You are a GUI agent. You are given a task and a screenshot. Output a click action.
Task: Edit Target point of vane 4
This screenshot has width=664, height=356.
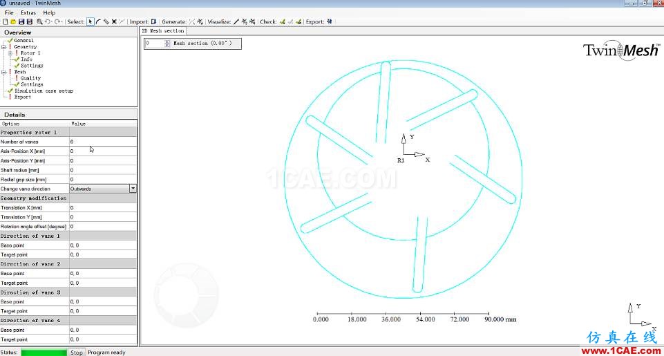(103, 339)
